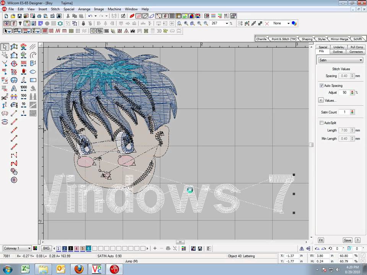The width and height of the screenshot is (367, 275).
Task: Toggle the checkmark options icon in toolbar
Action: point(123,16)
